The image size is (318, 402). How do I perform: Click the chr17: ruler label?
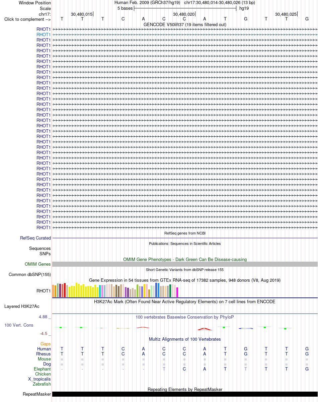click(45, 14)
